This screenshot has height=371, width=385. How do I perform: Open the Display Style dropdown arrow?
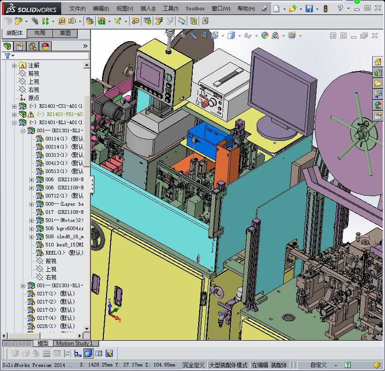click(x=239, y=36)
